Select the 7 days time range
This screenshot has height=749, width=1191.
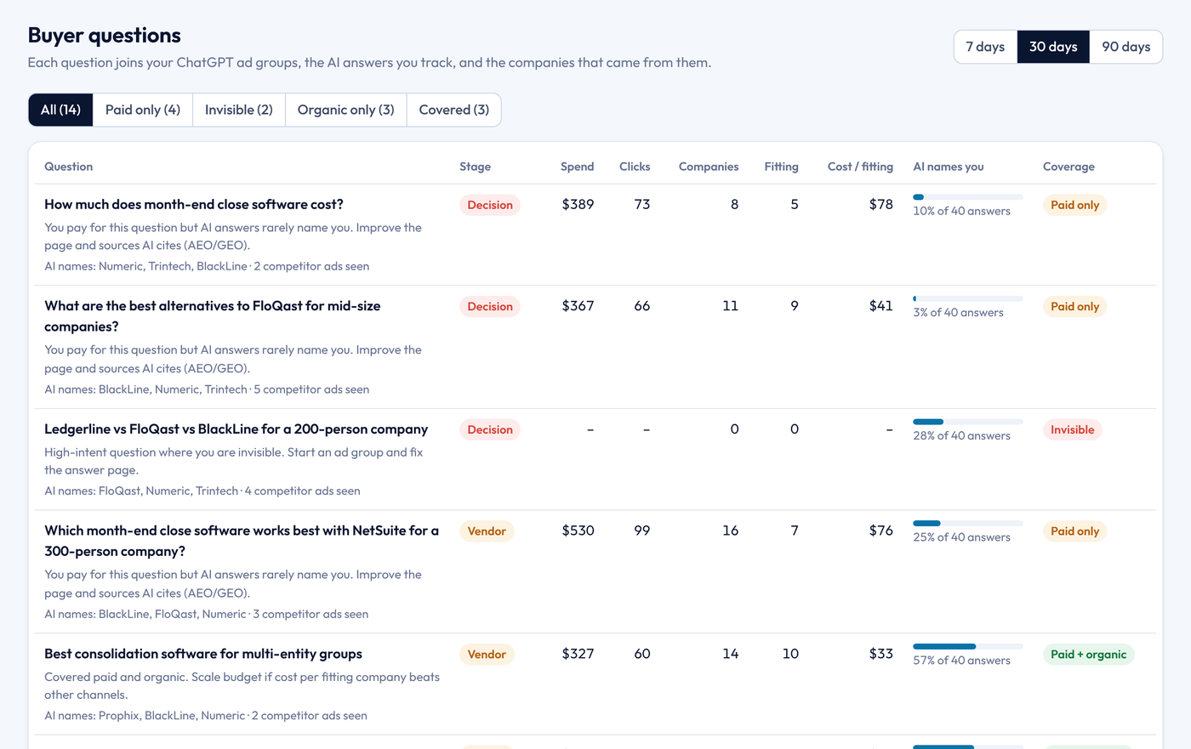[985, 47]
